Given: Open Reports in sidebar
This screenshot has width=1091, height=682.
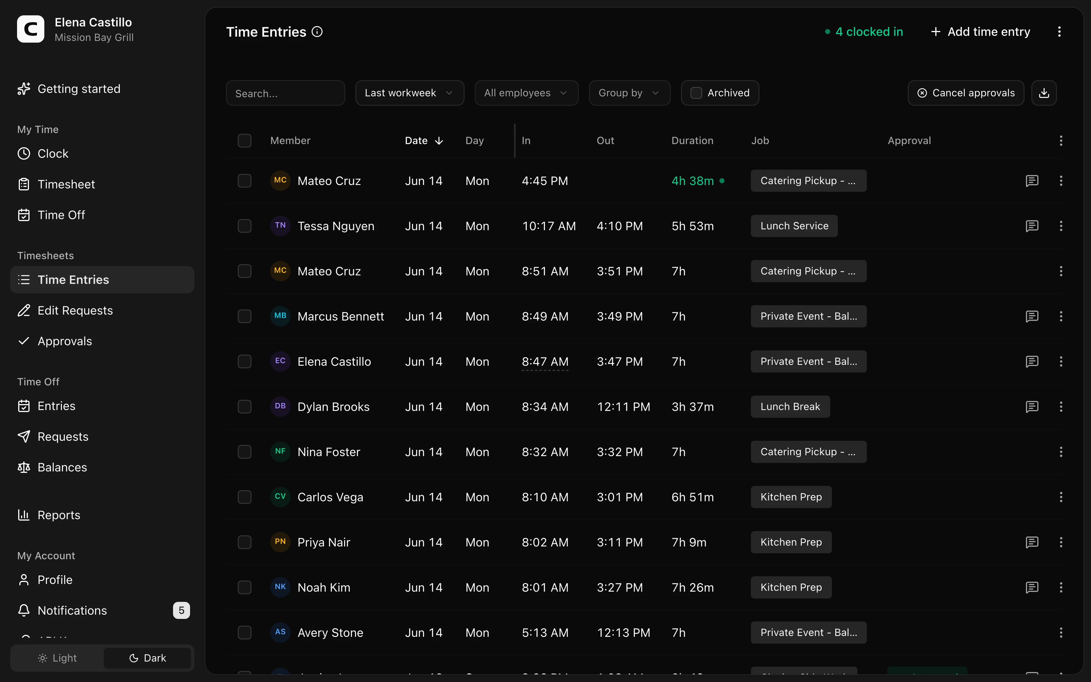Looking at the screenshot, I should [102, 515].
